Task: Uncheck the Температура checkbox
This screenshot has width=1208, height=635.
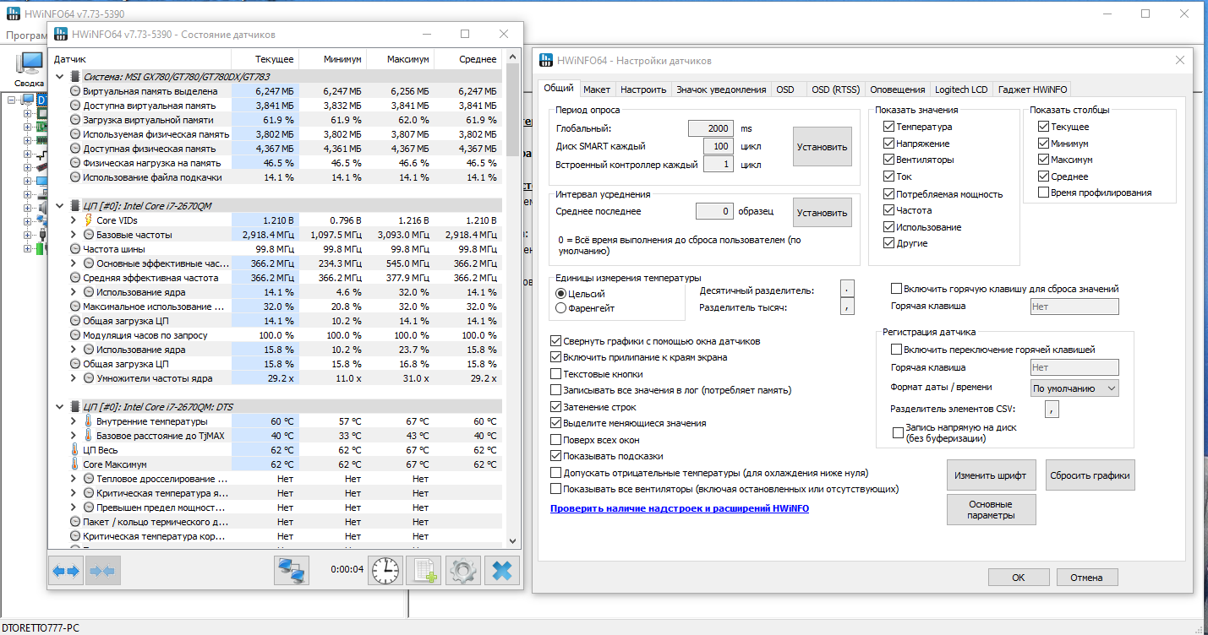Action: [x=888, y=127]
